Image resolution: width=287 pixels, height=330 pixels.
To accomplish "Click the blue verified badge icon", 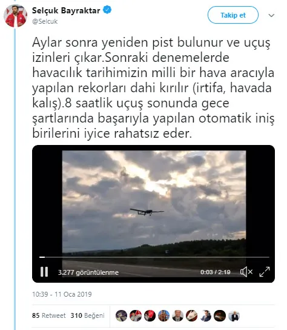I will (x=107, y=10).
